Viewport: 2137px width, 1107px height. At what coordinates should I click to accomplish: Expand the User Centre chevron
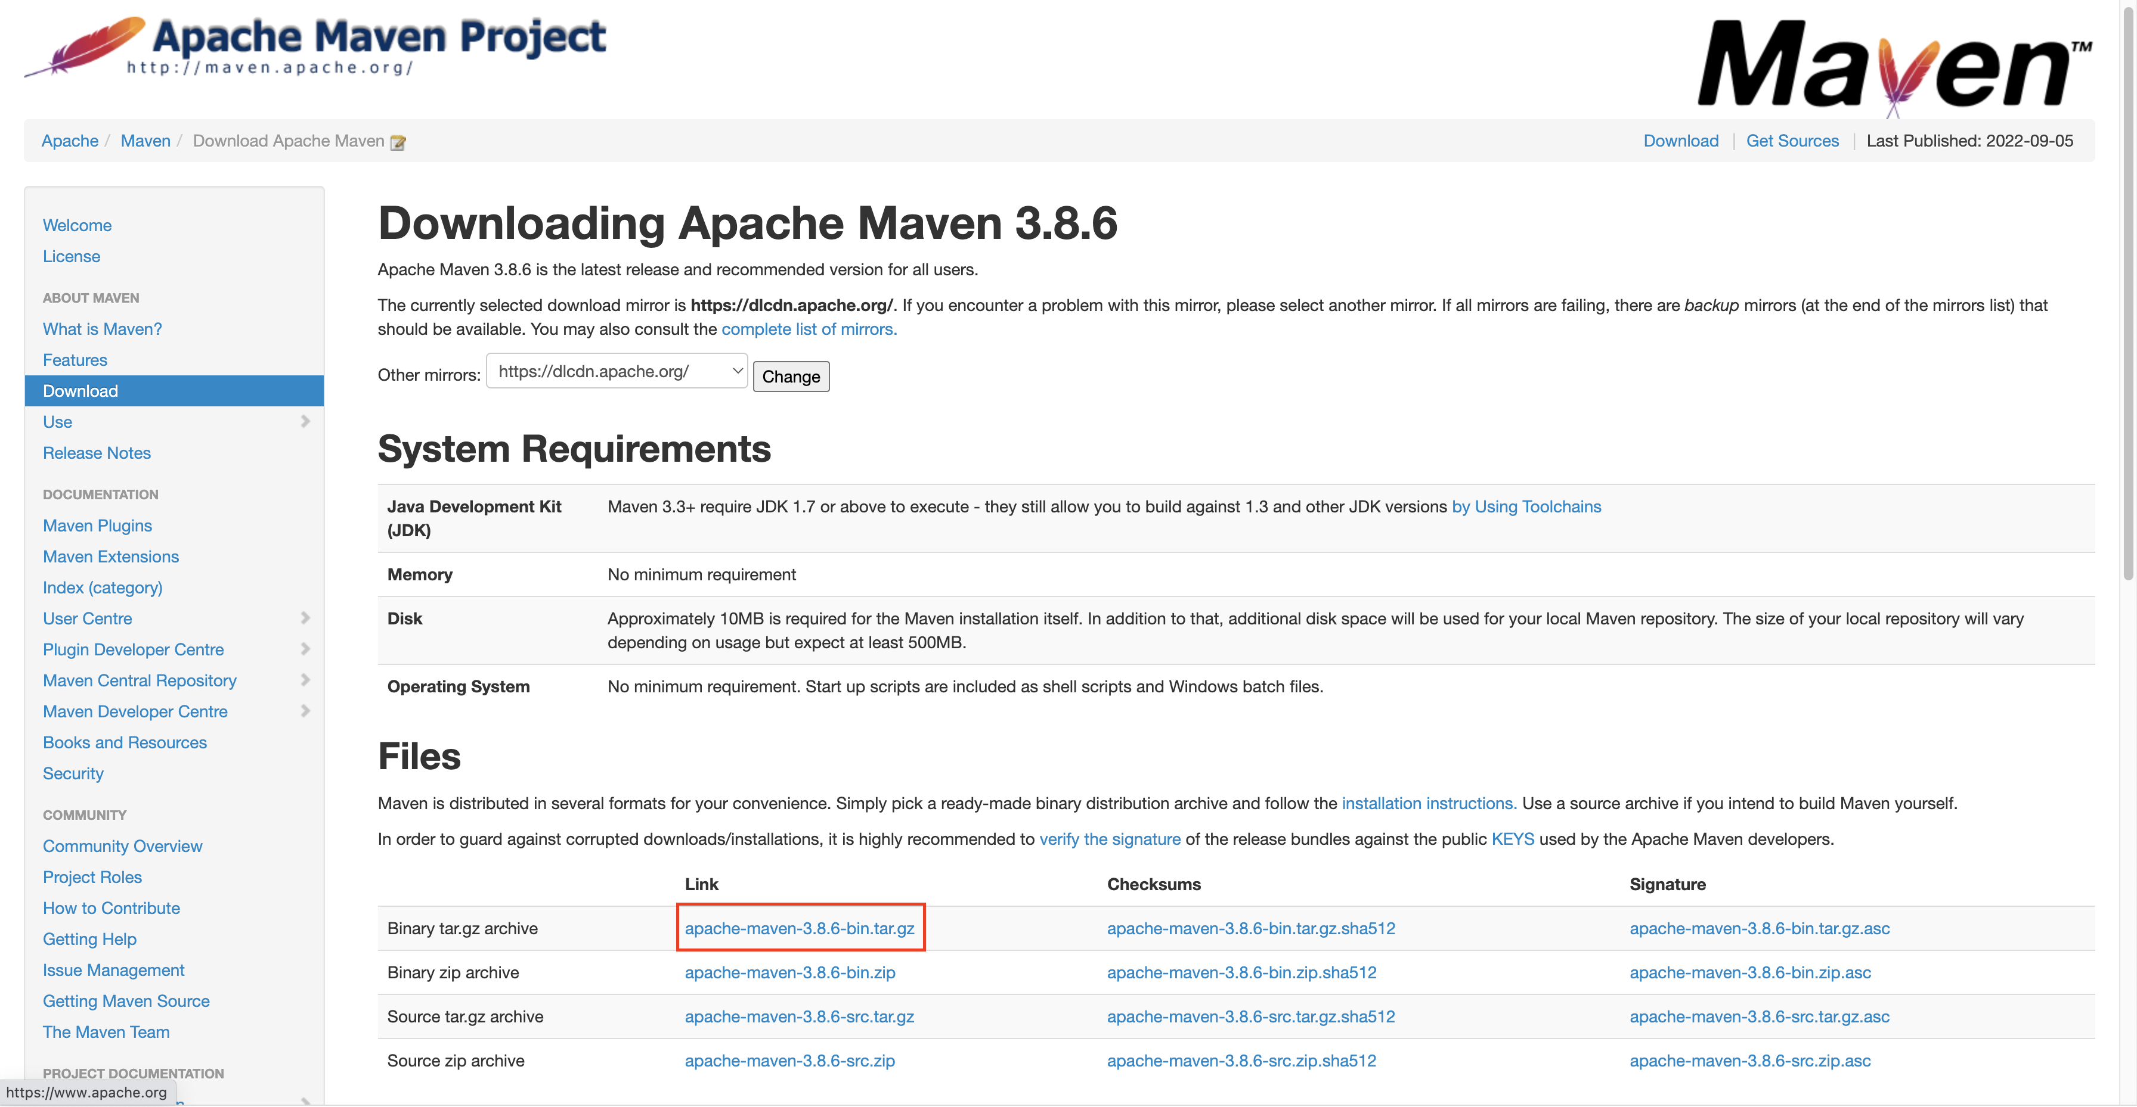(x=305, y=618)
